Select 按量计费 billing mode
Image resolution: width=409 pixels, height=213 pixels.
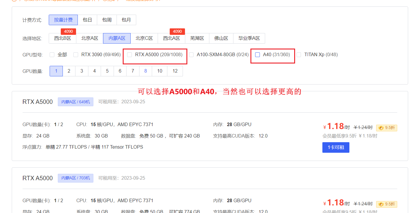tap(63, 20)
